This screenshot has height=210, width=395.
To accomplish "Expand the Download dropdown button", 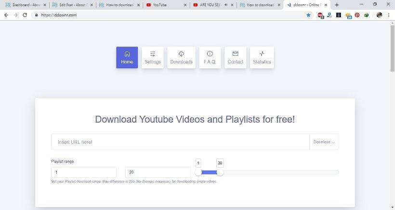I will click(x=324, y=142).
